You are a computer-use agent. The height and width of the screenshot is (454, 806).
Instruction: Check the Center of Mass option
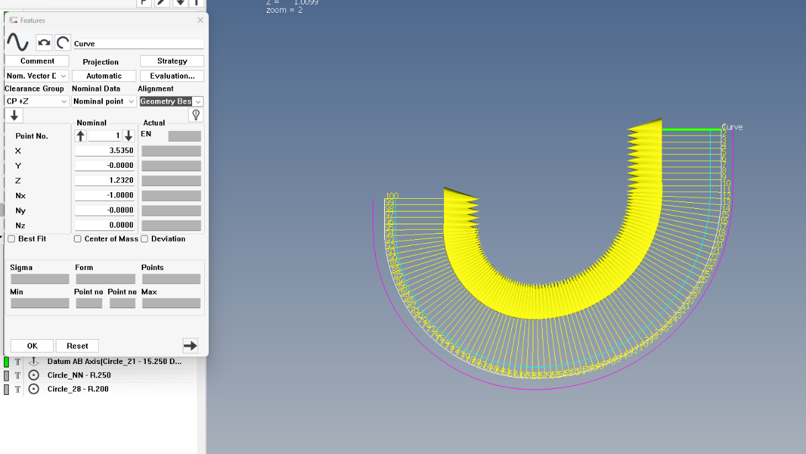(78, 239)
